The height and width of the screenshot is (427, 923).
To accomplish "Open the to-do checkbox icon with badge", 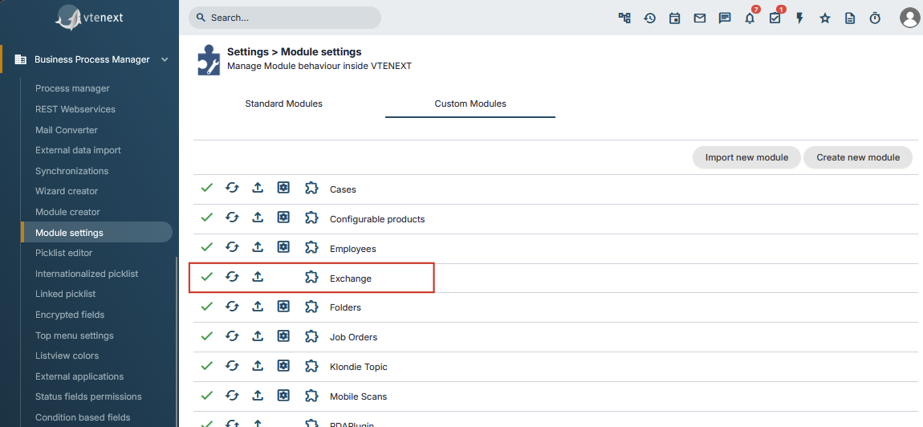I will pyautogui.click(x=775, y=18).
